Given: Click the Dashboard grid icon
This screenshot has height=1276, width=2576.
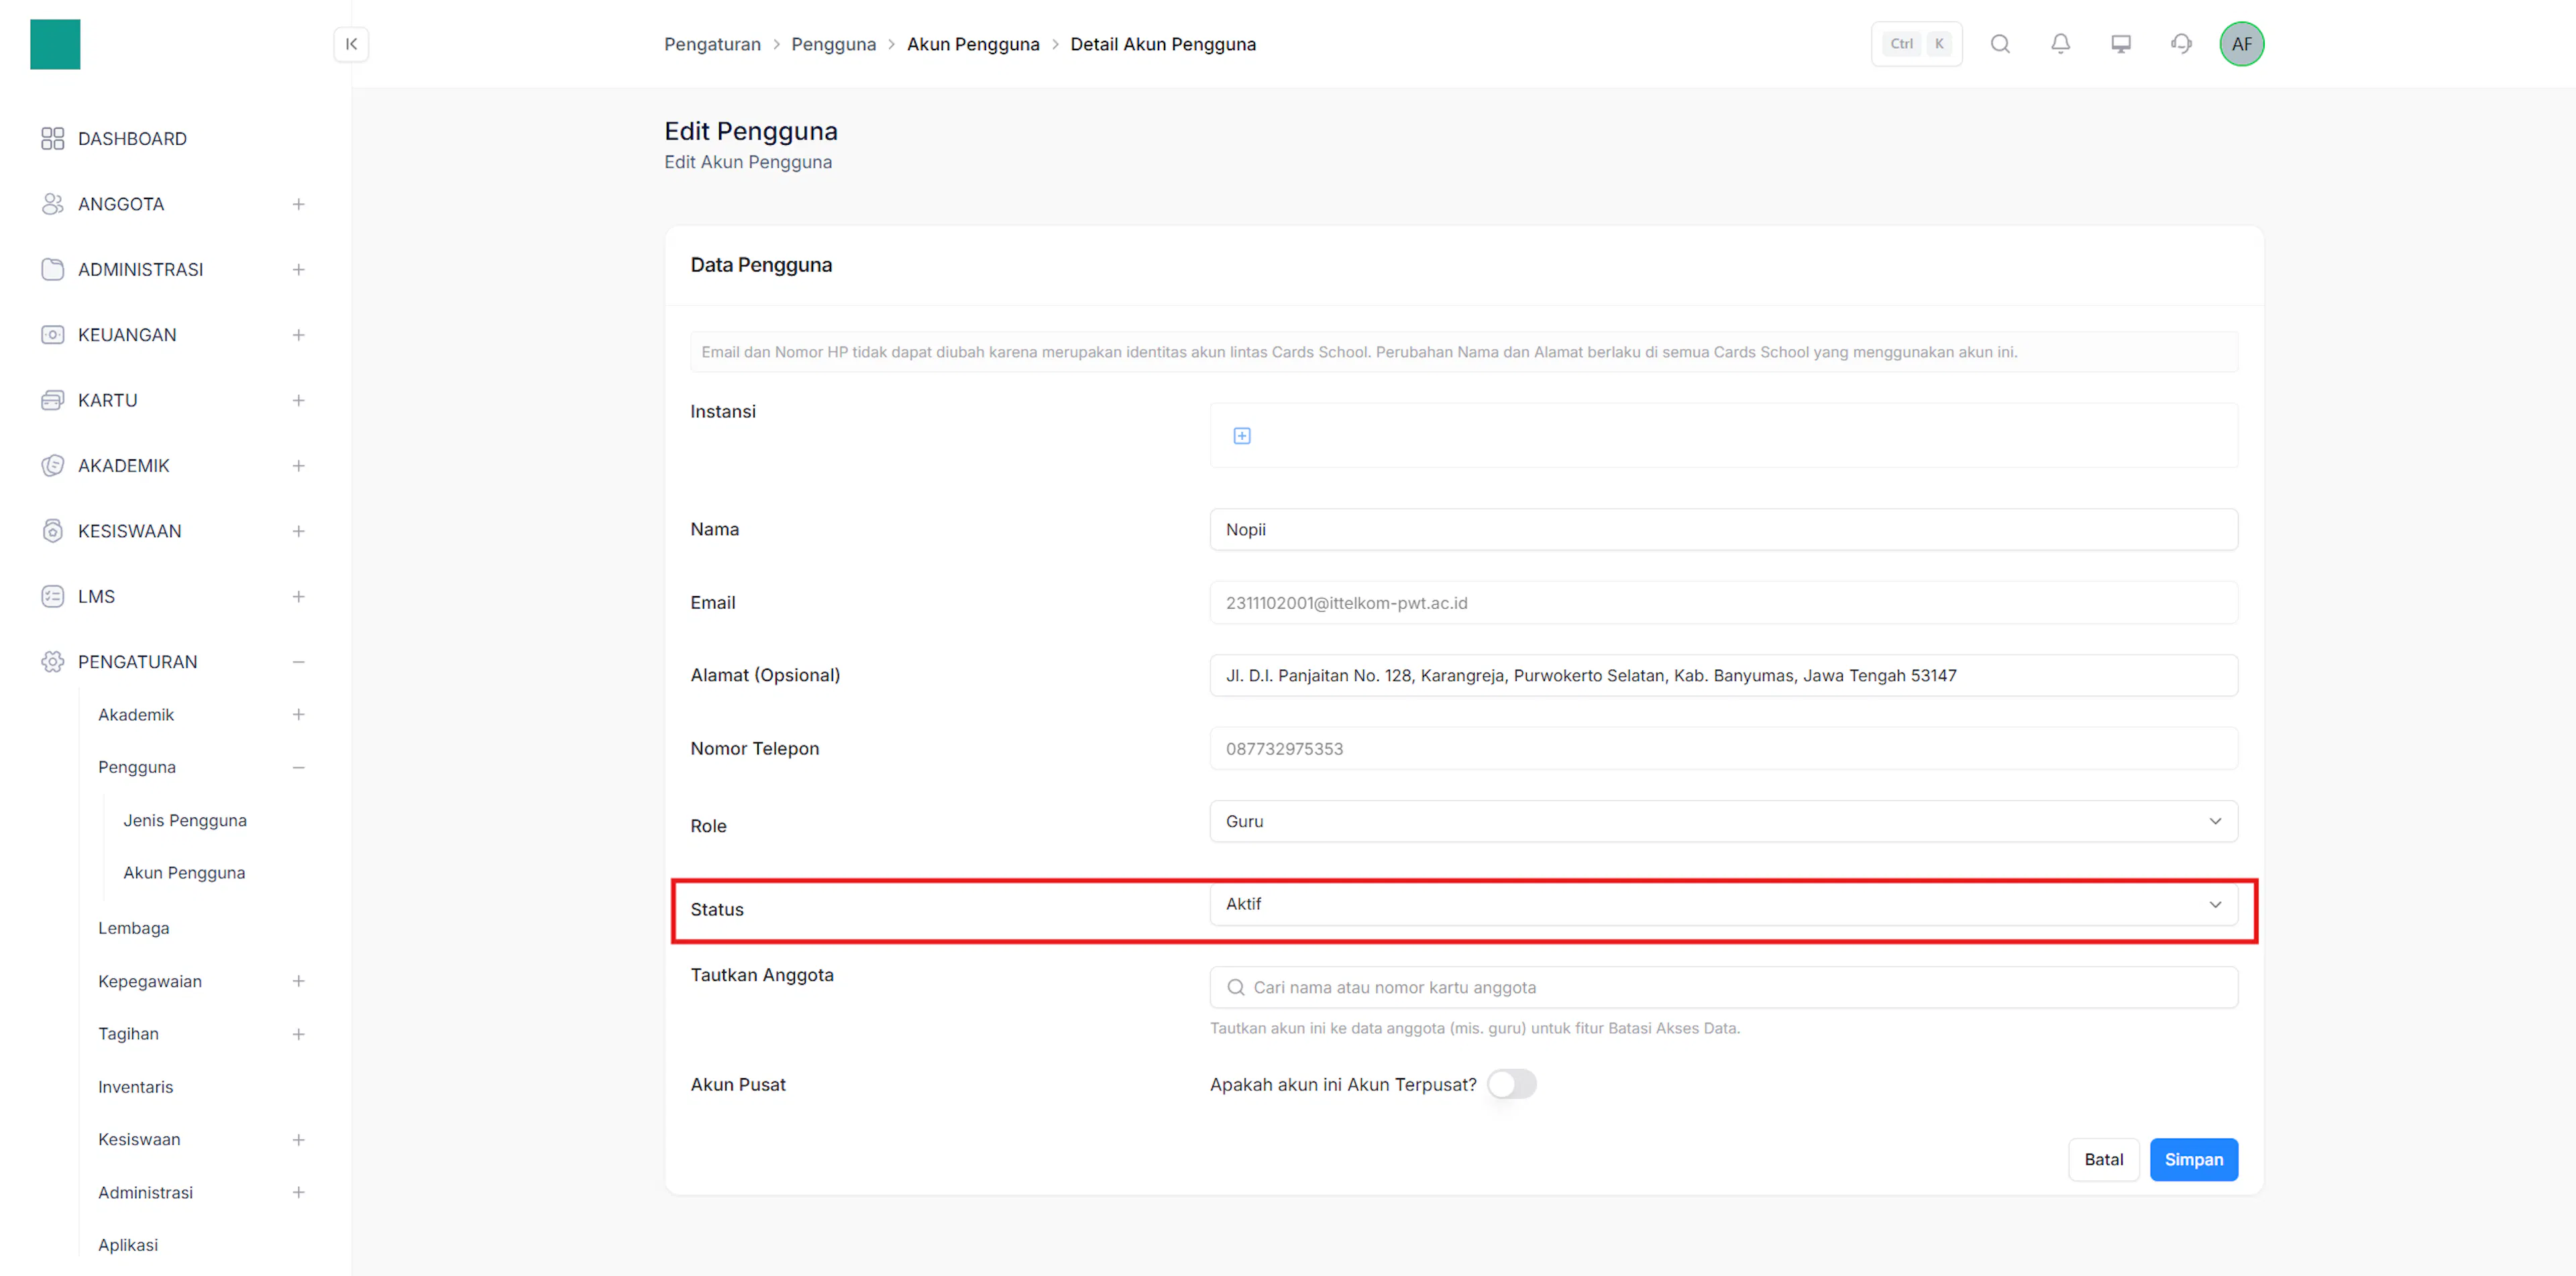Looking at the screenshot, I should click(53, 139).
